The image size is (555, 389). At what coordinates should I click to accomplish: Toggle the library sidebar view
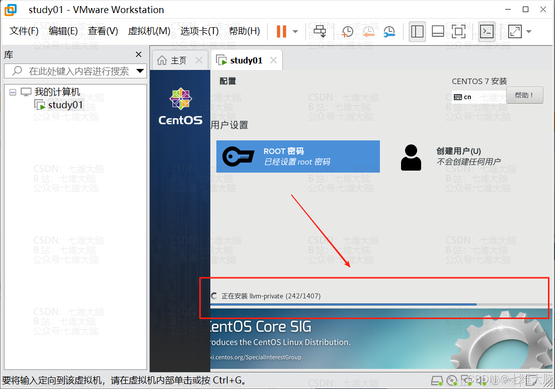point(417,32)
